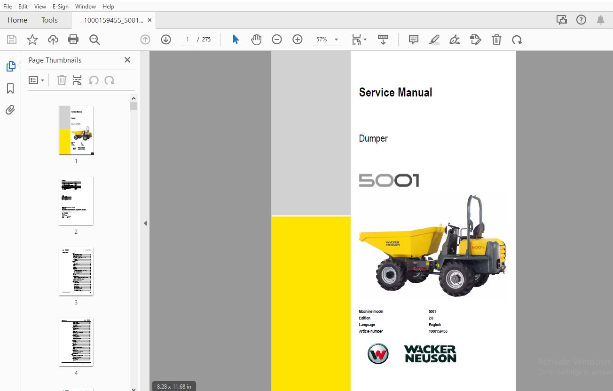Add a comment sticky note

(x=414, y=40)
